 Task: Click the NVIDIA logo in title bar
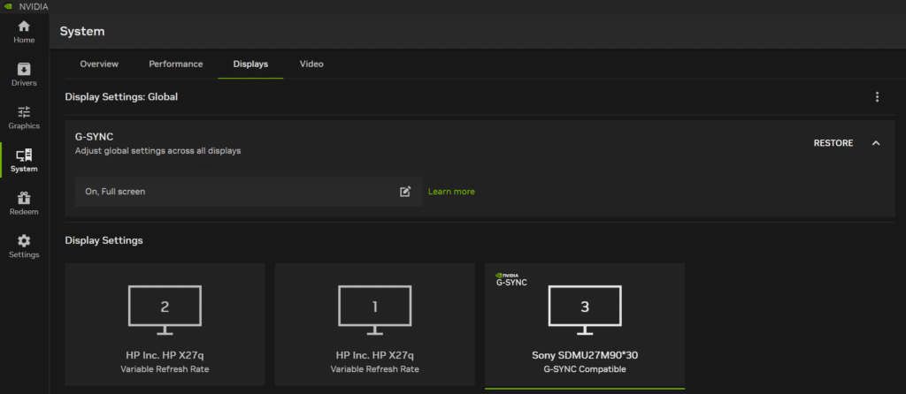(x=7, y=7)
